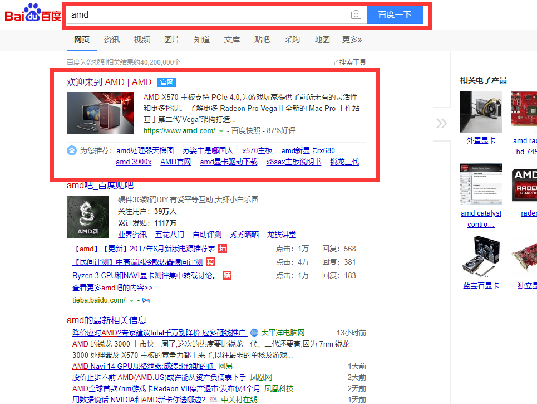Switch to the 地图 tab
This screenshot has height=404, width=537.
[x=322, y=40]
